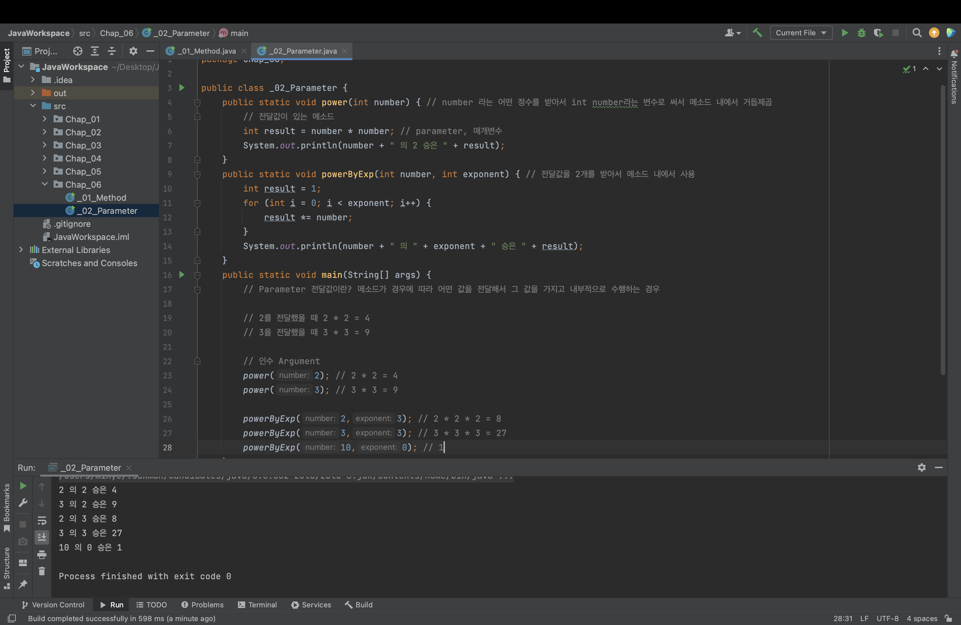Hide the Project tool window
This screenshot has width=961, height=625.
click(x=150, y=51)
